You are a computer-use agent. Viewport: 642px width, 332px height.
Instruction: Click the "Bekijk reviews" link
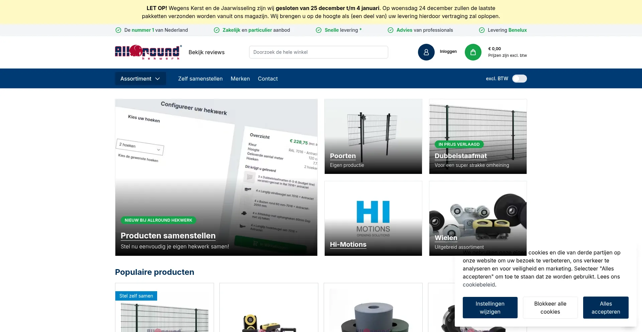206,52
